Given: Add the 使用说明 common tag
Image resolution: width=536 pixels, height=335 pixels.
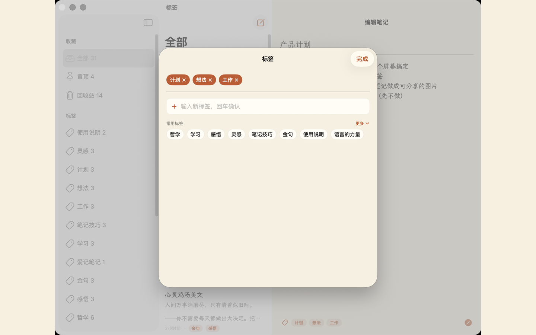Looking at the screenshot, I should (x=313, y=134).
